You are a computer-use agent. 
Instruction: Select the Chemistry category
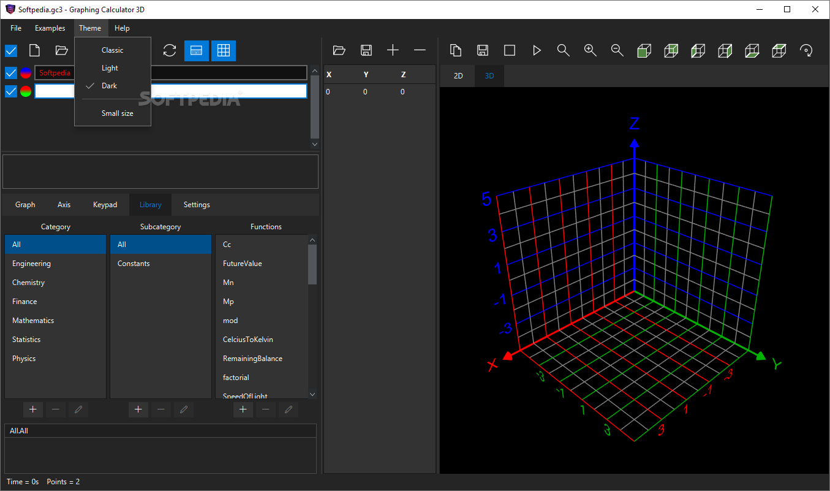(55, 283)
